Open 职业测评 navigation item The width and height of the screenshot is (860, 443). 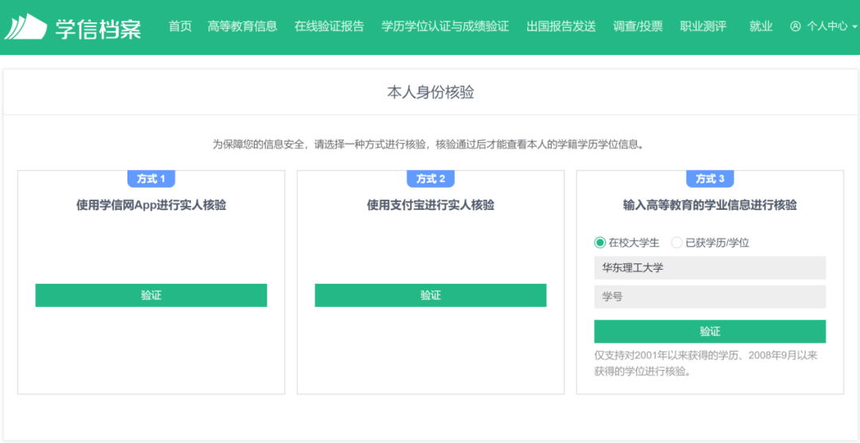click(703, 26)
